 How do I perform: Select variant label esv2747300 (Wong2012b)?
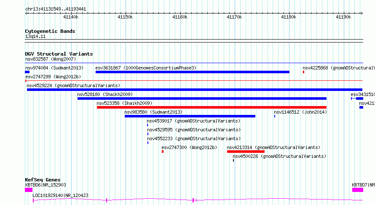coord(190,147)
